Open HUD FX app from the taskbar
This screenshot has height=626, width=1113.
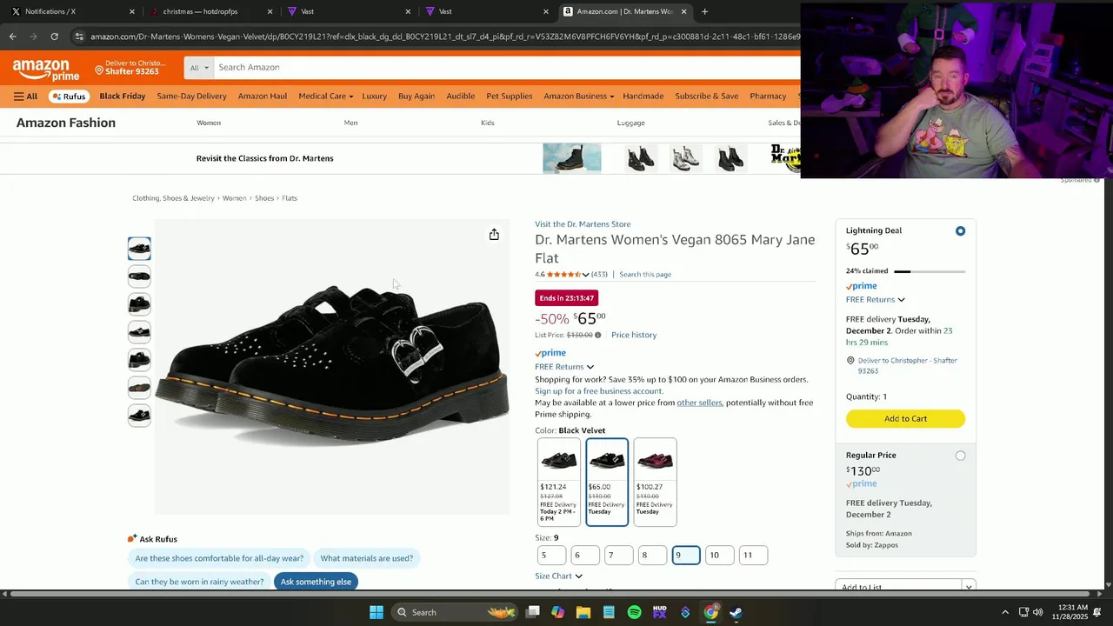tap(660, 612)
